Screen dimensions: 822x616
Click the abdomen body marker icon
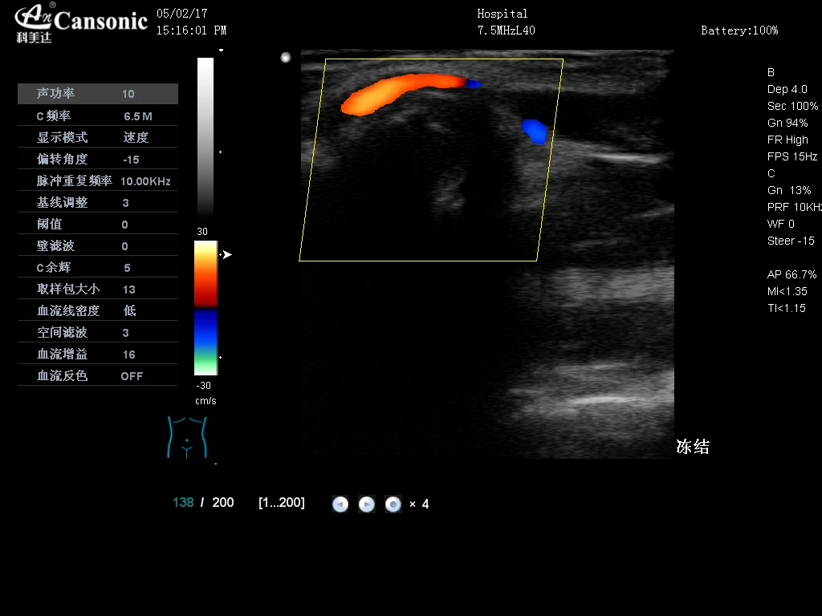[187, 437]
